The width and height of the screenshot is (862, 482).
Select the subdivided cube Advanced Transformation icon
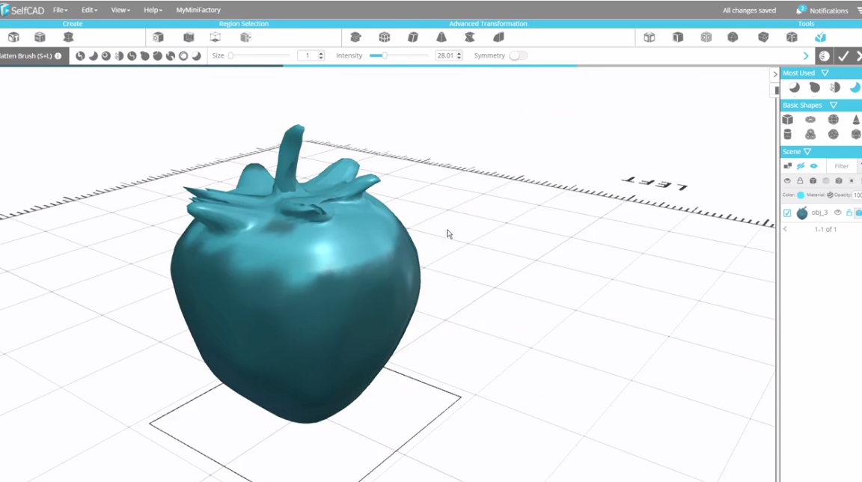385,37
